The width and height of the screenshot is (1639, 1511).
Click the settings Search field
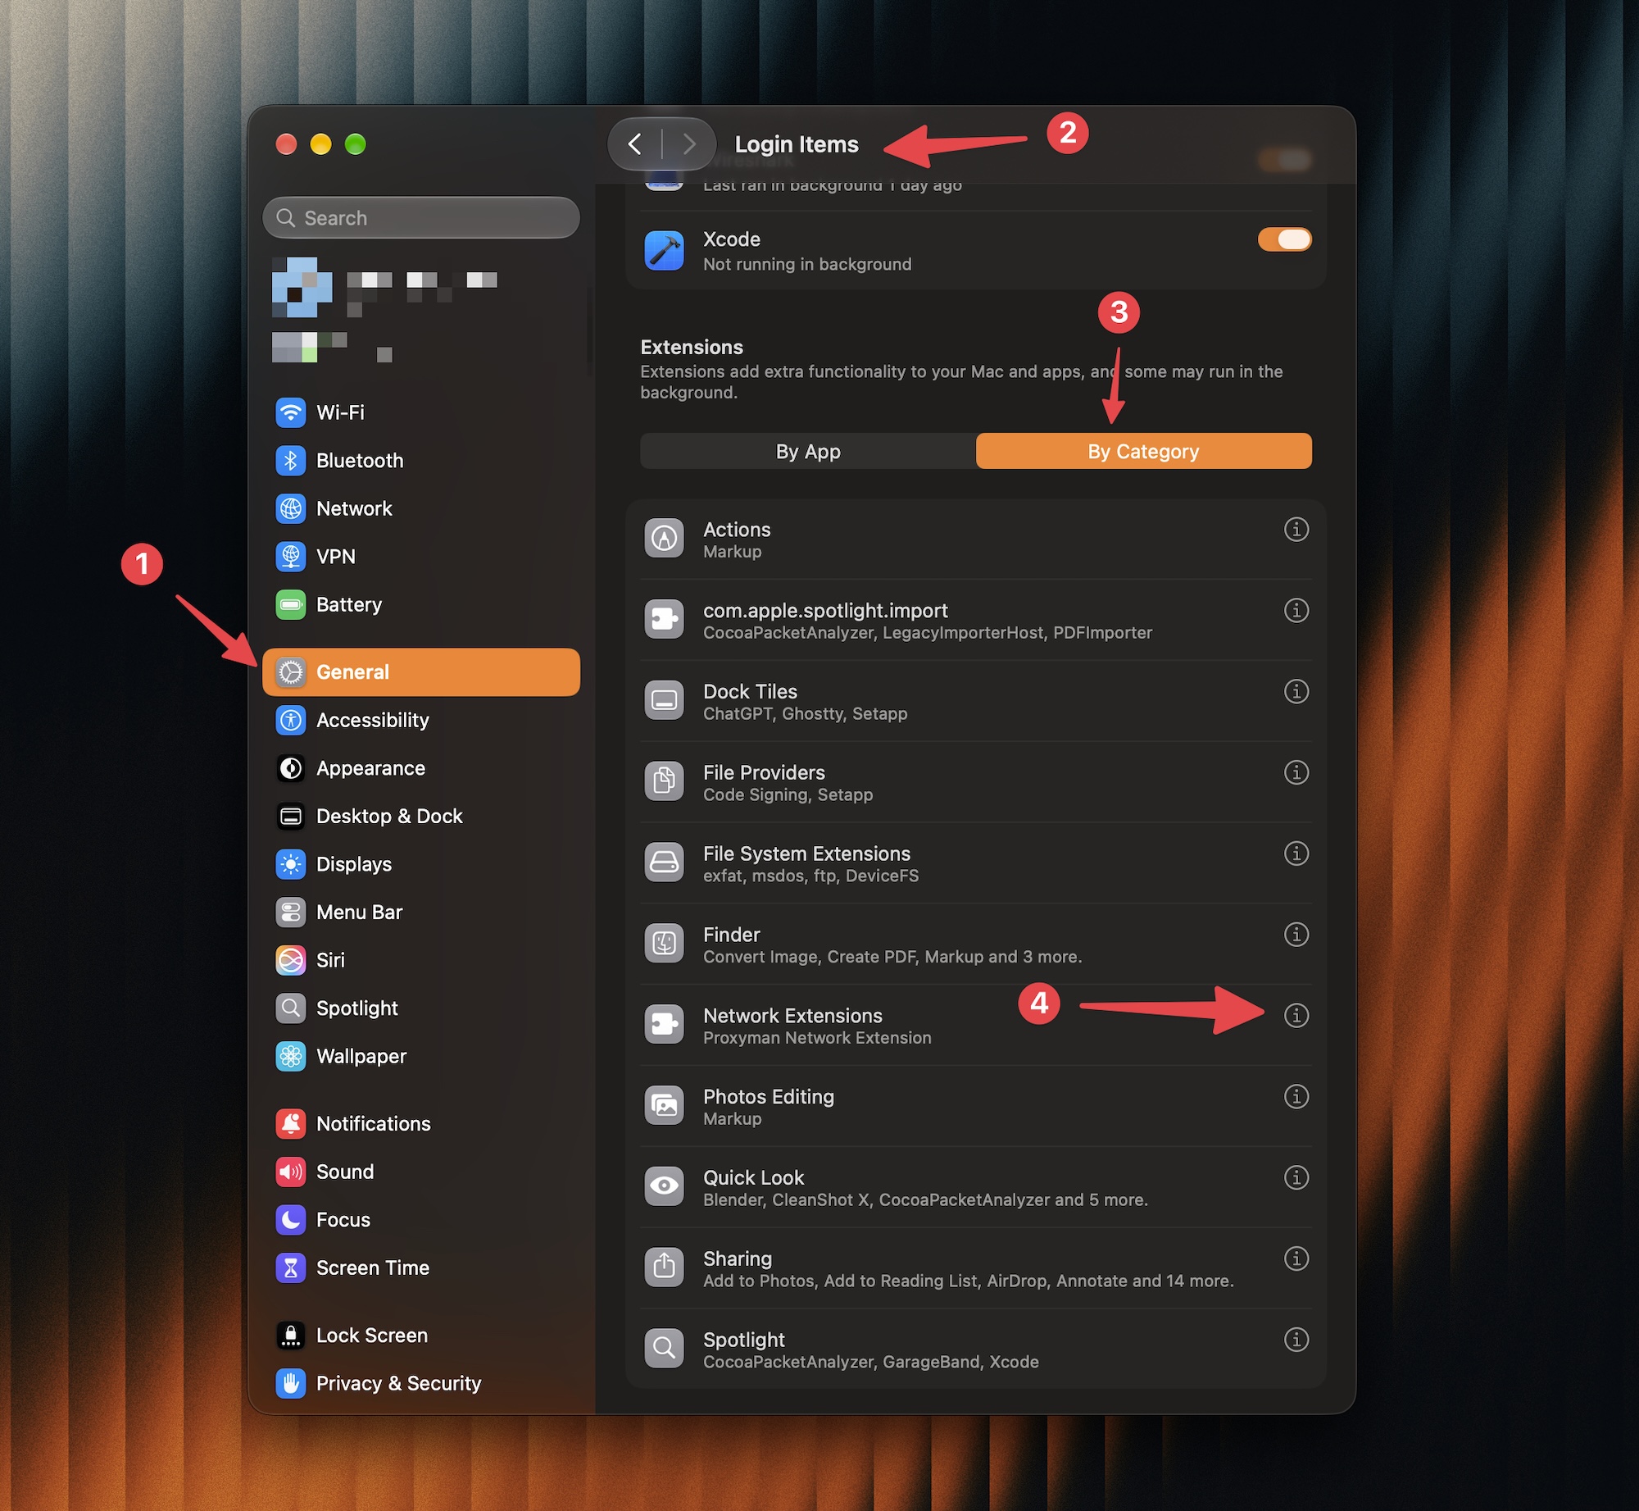click(420, 218)
